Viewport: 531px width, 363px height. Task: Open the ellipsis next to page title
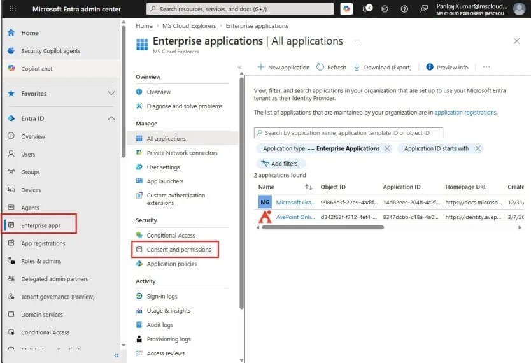[x=357, y=41]
